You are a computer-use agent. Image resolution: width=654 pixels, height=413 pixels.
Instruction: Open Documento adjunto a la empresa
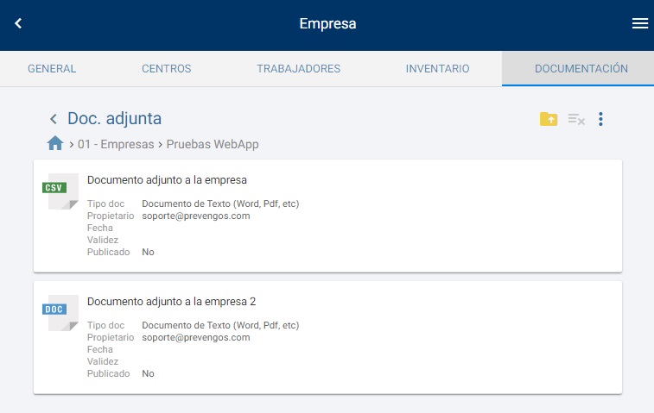pos(168,180)
